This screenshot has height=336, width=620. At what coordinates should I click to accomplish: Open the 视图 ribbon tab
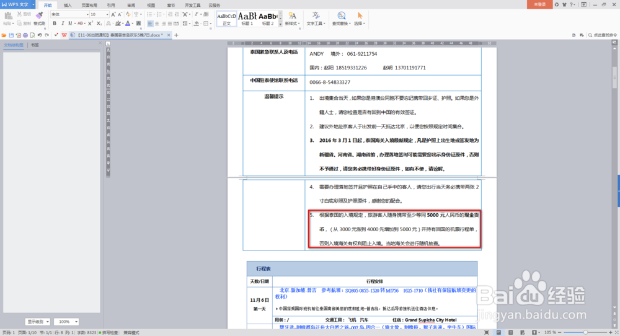(151, 5)
